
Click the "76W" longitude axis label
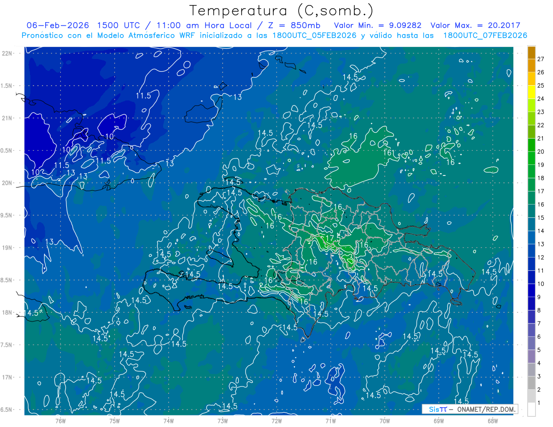coord(60,421)
